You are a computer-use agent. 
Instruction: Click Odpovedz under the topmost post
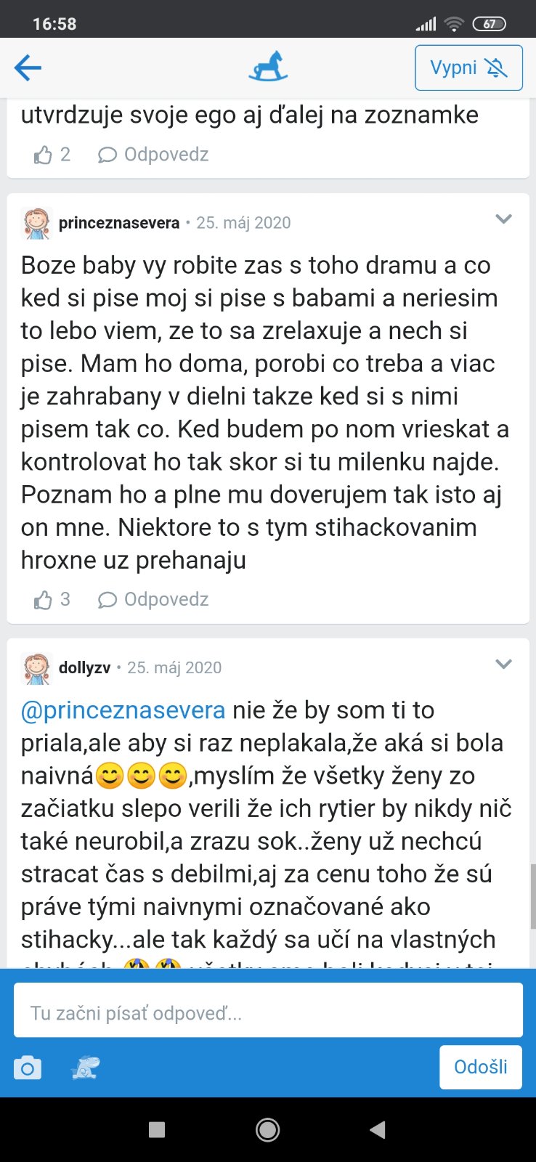154,155
